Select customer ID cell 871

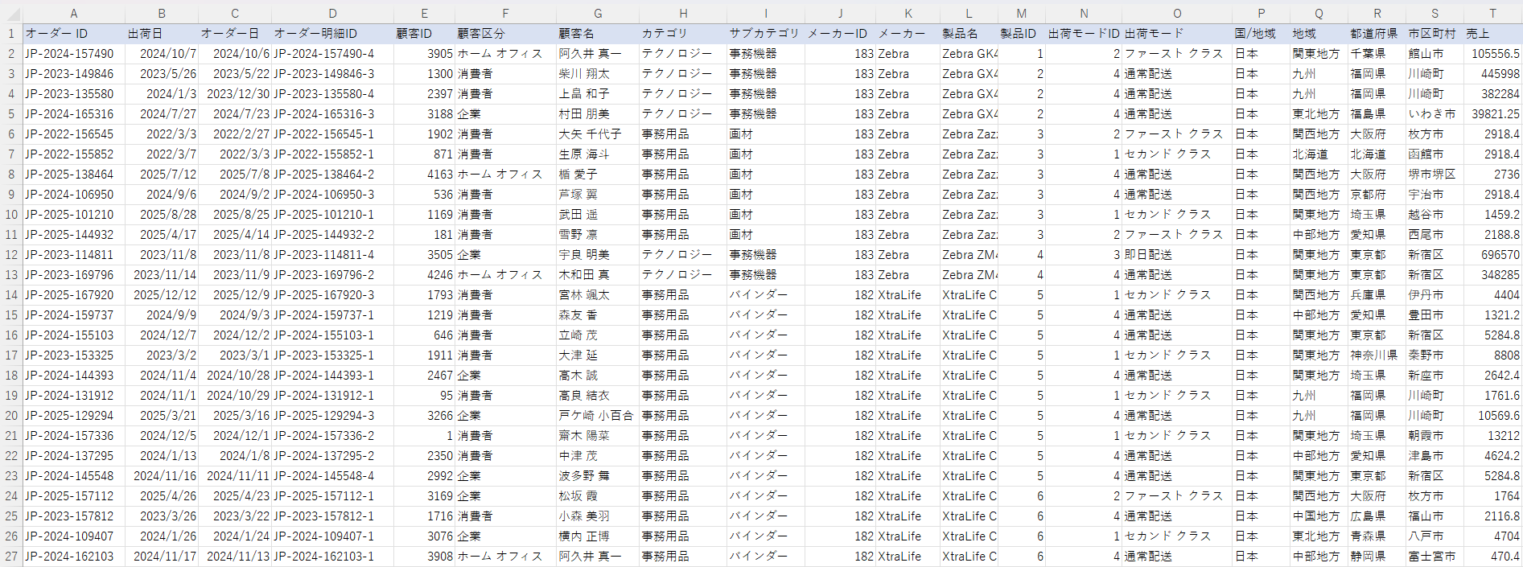[x=424, y=154]
